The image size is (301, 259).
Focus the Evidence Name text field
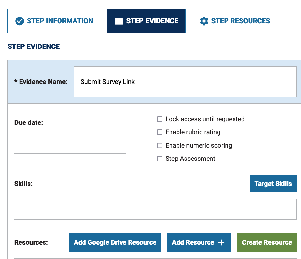coord(185,82)
